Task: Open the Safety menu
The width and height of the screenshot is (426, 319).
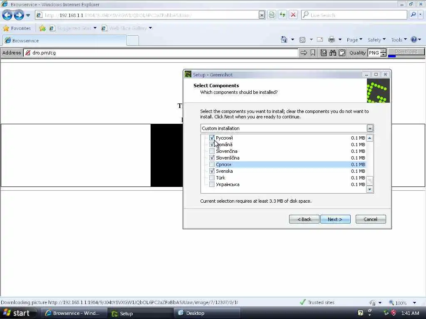Action: pos(376,40)
